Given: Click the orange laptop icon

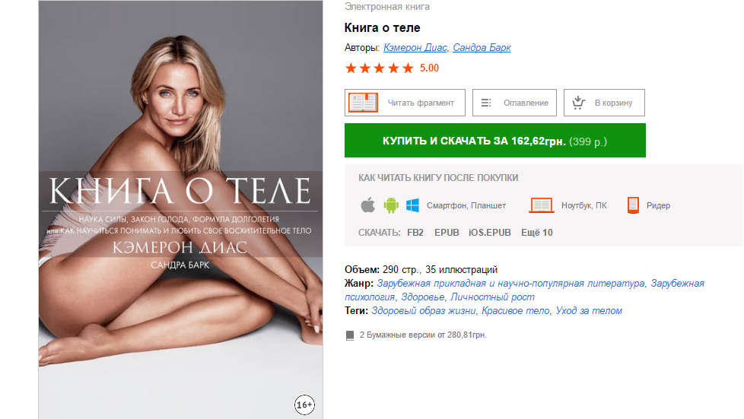Looking at the screenshot, I should [x=541, y=205].
